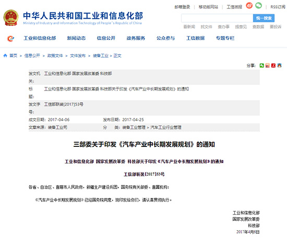Image resolution: width=287 pixels, height=238 pixels.
Task: Click the red-orange swirl icon in navigation bar
Action: pos(10,39)
